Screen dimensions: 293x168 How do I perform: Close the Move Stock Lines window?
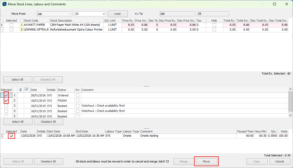[286, 4]
